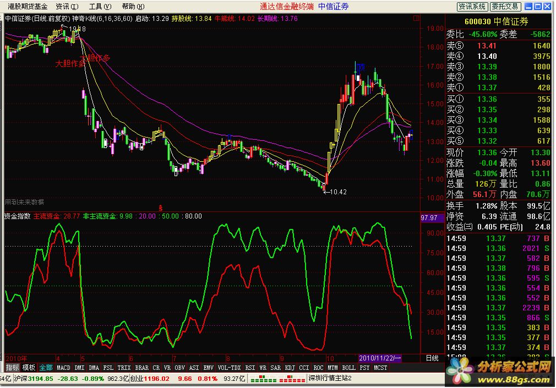Click the 牛熊线: 14.02 legend label
This screenshot has height=388, width=556.
coord(235,19)
